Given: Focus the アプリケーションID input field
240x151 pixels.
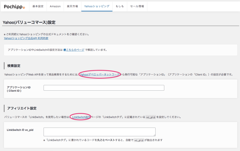Looking at the screenshot, I should coord(104,88).
